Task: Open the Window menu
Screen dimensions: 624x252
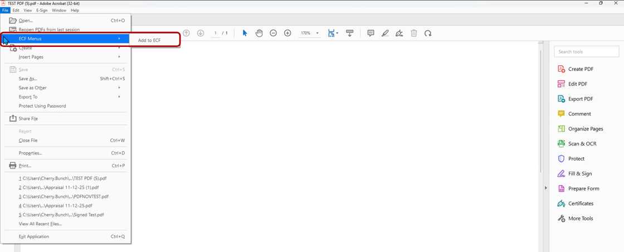Action: [x=59, y=11]
